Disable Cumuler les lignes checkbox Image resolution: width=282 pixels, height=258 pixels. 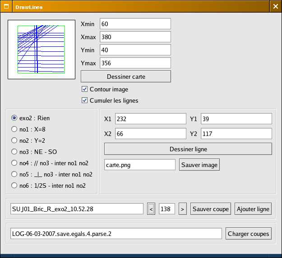point(84,100)
